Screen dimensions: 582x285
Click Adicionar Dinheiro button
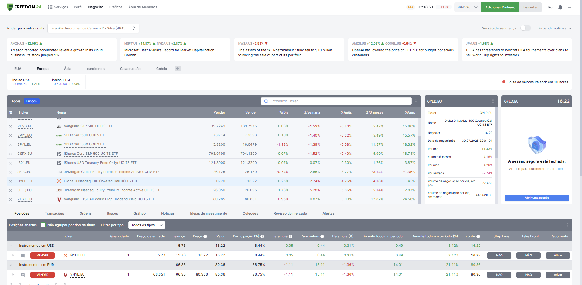coord(500,7)
